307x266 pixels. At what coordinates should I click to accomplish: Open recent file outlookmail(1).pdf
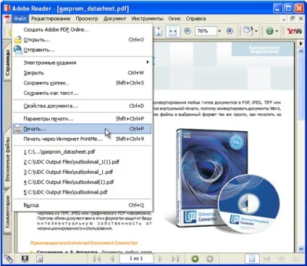82,182
